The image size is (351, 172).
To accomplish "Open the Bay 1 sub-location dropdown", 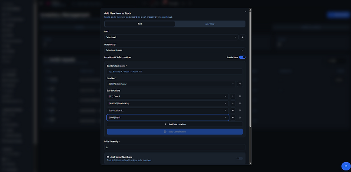I will pyautogui.click(x=168, y=117).
